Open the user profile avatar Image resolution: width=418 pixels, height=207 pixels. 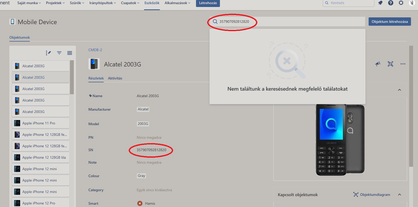pyautogui.click(x=412, y=3)
